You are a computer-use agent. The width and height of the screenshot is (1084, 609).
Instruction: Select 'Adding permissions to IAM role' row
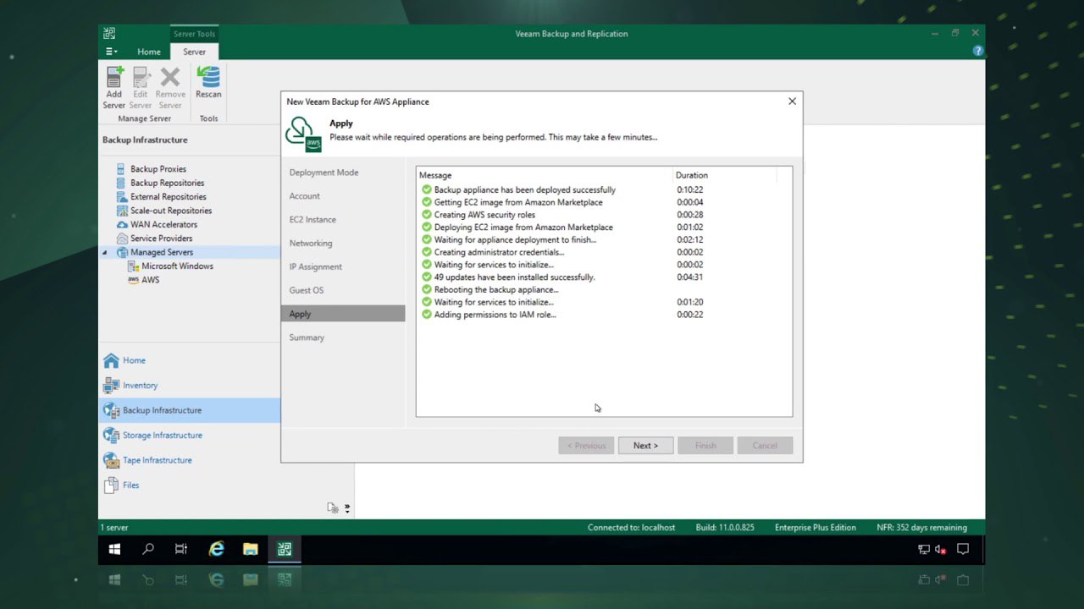coord(604,315)
